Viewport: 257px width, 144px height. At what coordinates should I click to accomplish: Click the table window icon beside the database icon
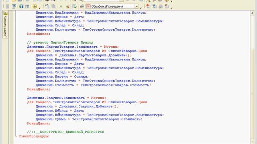[27, 6]
